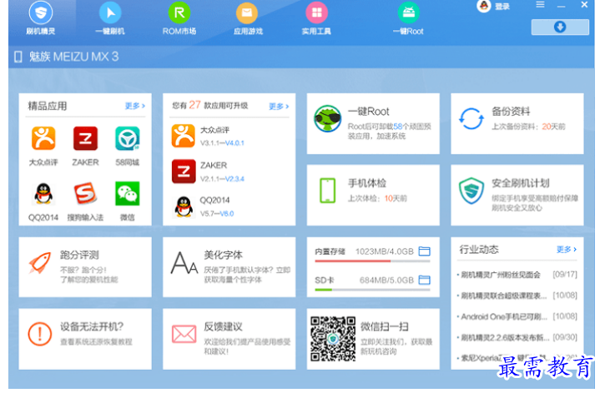The width and height of the screenshot is (600, 393).
Task: Click the 微信 app icon
Action: pos(128,194)
